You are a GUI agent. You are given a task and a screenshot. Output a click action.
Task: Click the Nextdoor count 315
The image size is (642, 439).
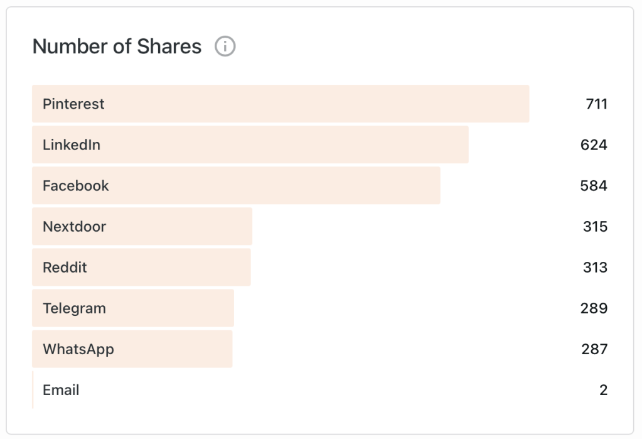(x=595, y=226)
